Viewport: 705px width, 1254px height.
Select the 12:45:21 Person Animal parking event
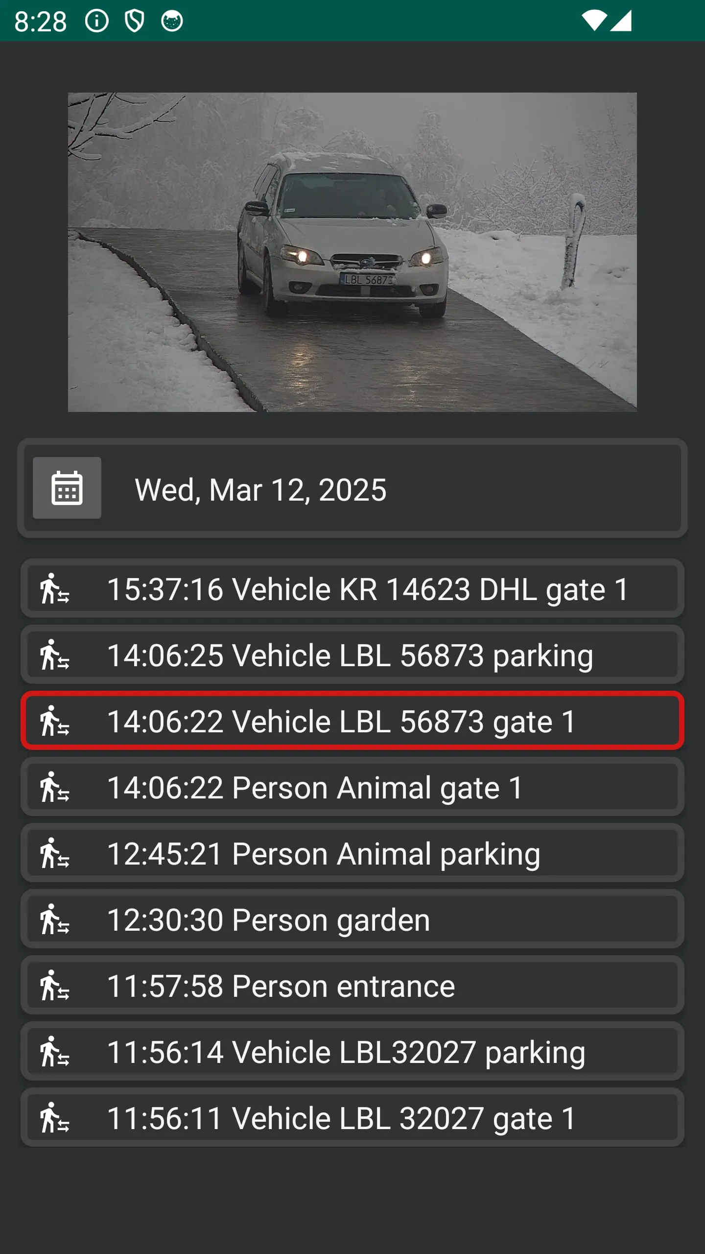point(352,853)
